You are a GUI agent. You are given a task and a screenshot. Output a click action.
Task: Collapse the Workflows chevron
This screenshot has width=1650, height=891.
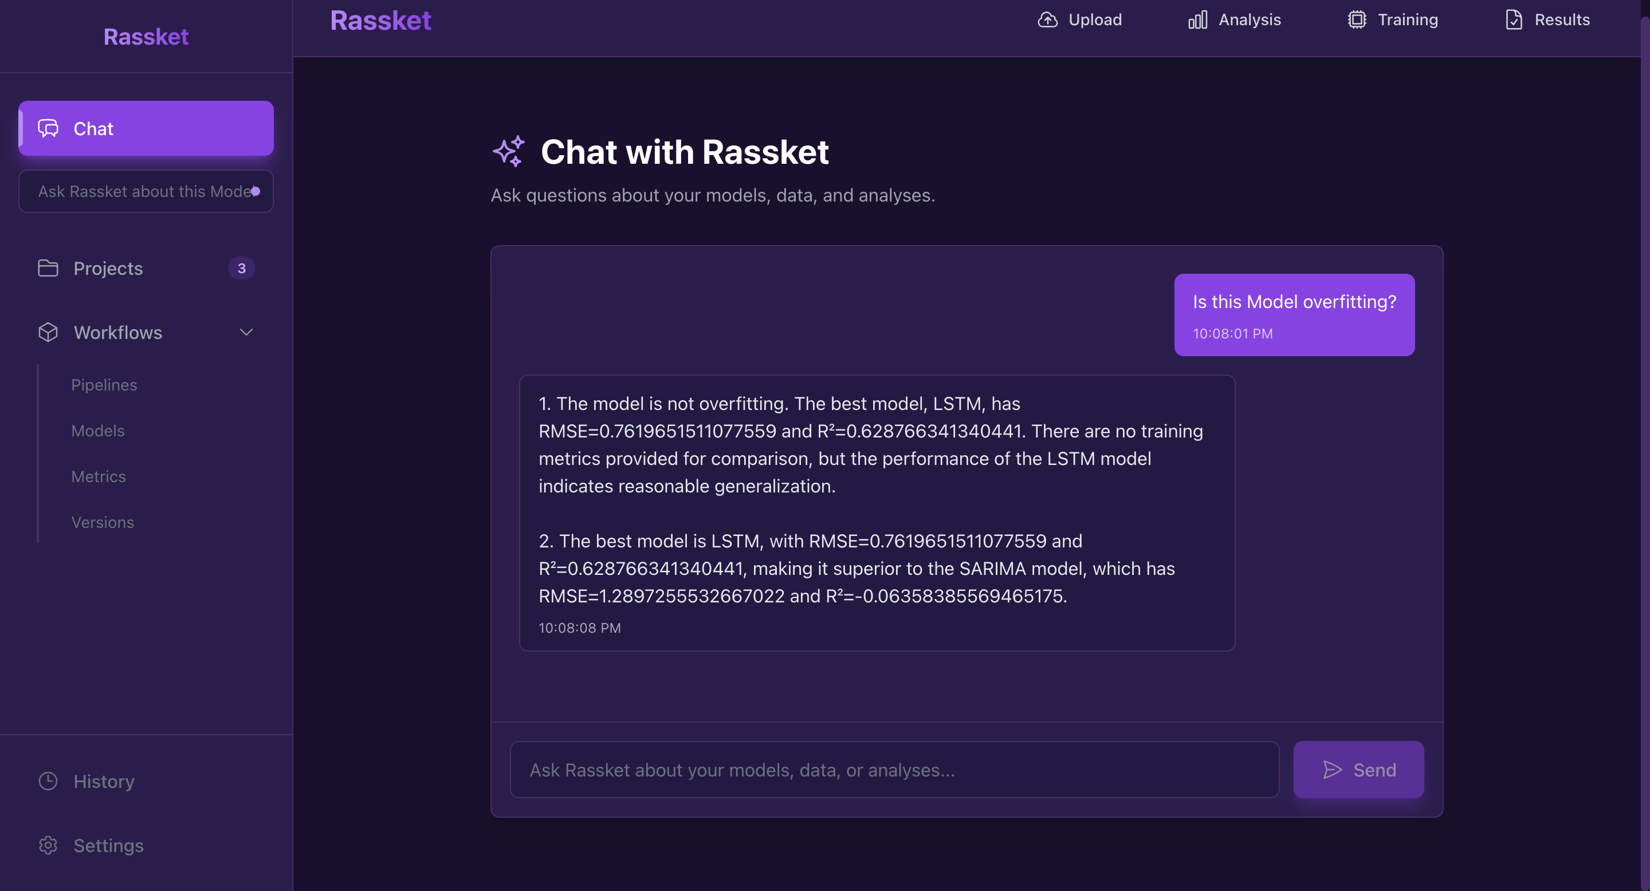point(246,332)
